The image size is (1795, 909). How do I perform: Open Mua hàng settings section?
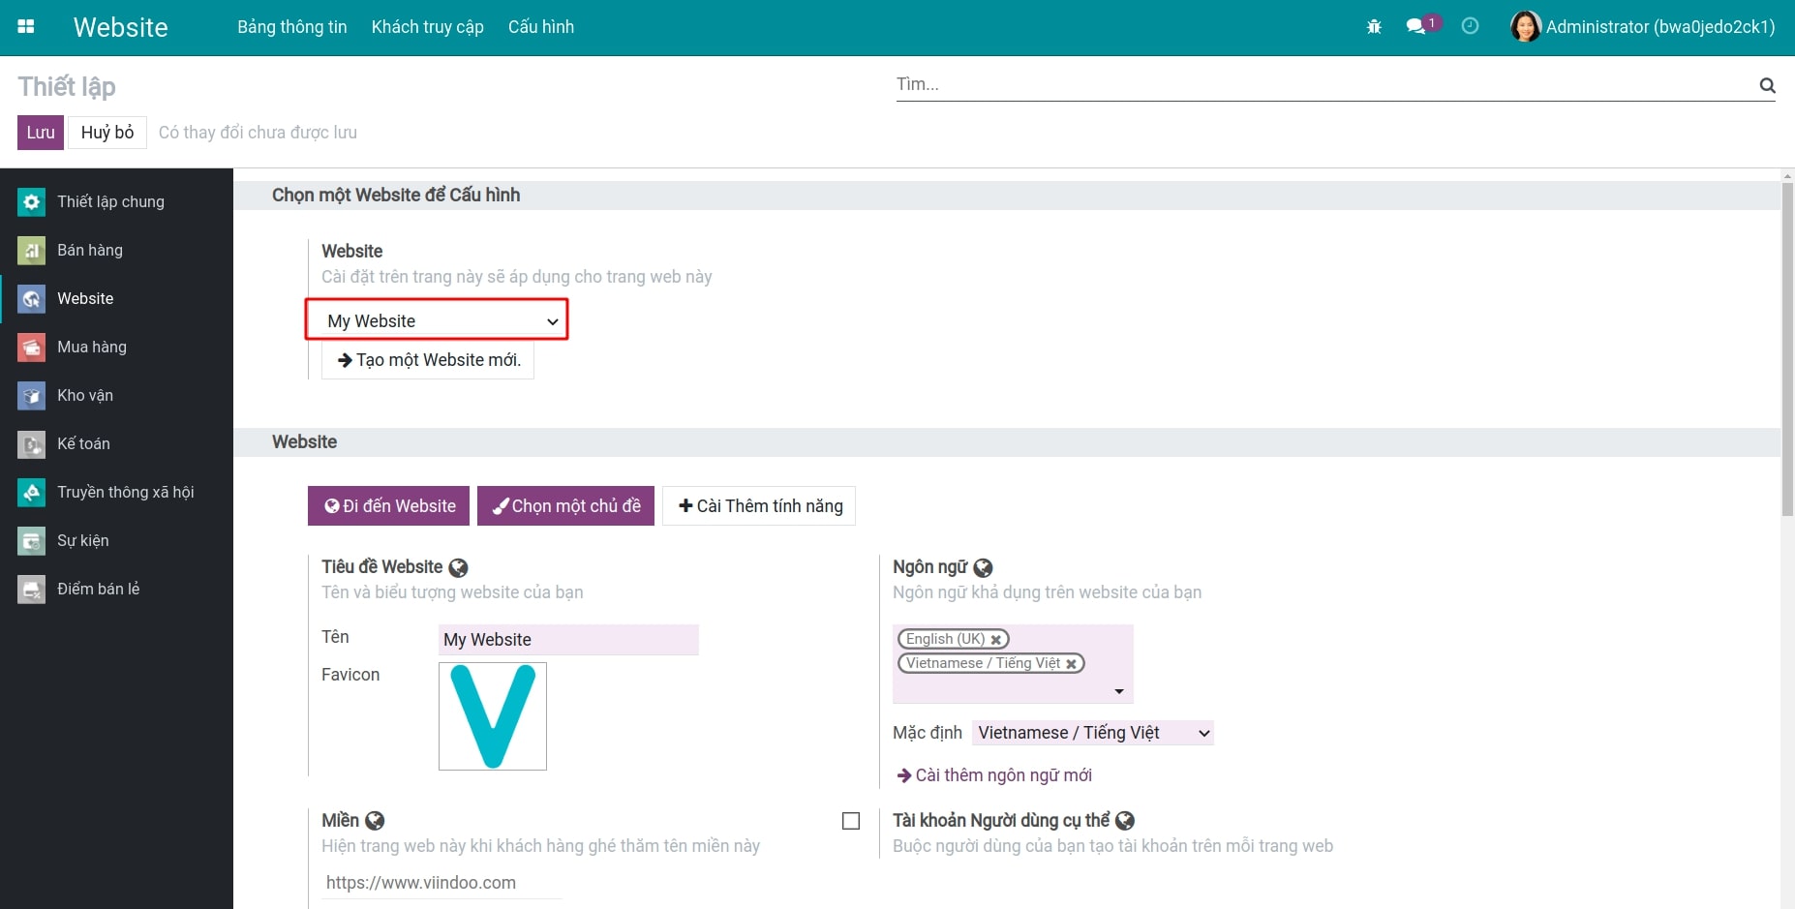click(91, 347)
